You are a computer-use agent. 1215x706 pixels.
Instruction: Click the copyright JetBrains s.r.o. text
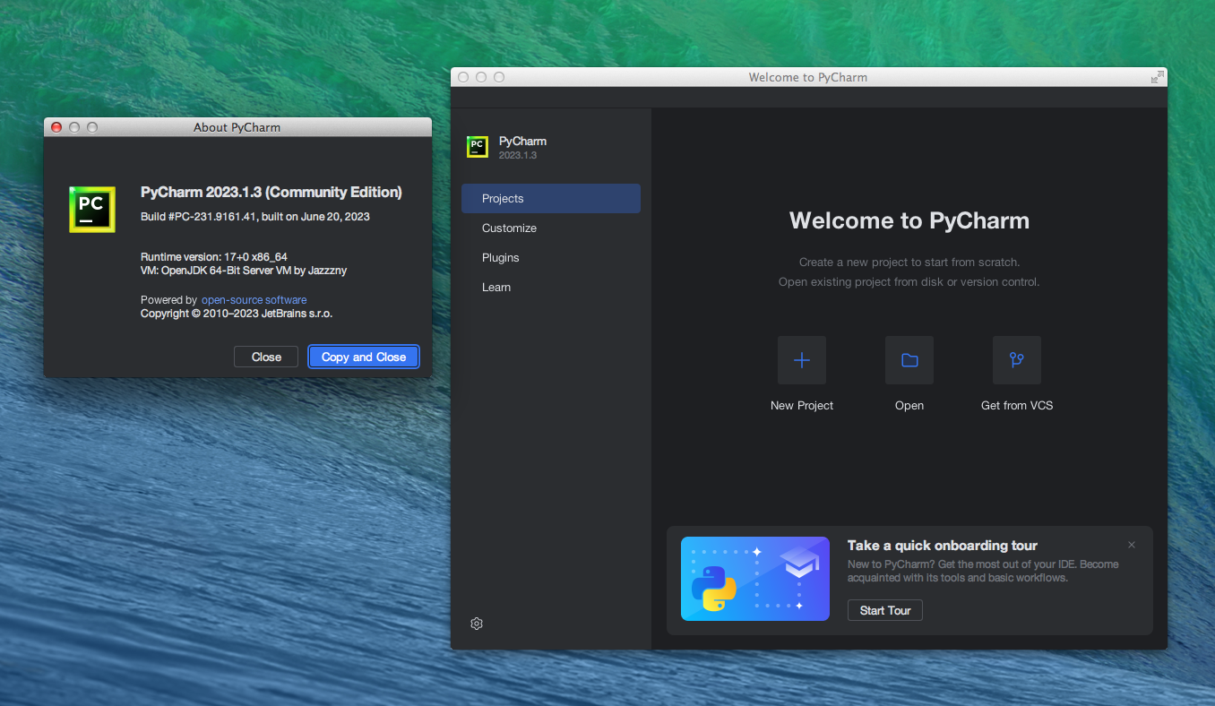(x=237, y=314)
